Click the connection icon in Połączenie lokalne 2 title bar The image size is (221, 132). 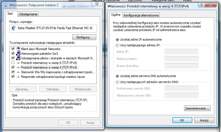pyautogui.click(x=6, y=5)
